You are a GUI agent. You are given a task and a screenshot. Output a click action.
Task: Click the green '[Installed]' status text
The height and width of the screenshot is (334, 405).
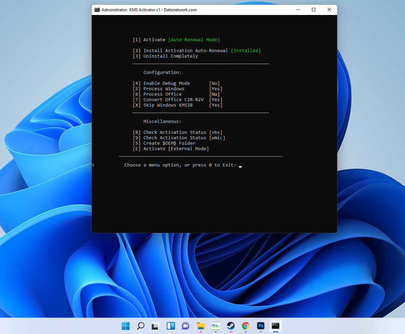tap(246, 50)
